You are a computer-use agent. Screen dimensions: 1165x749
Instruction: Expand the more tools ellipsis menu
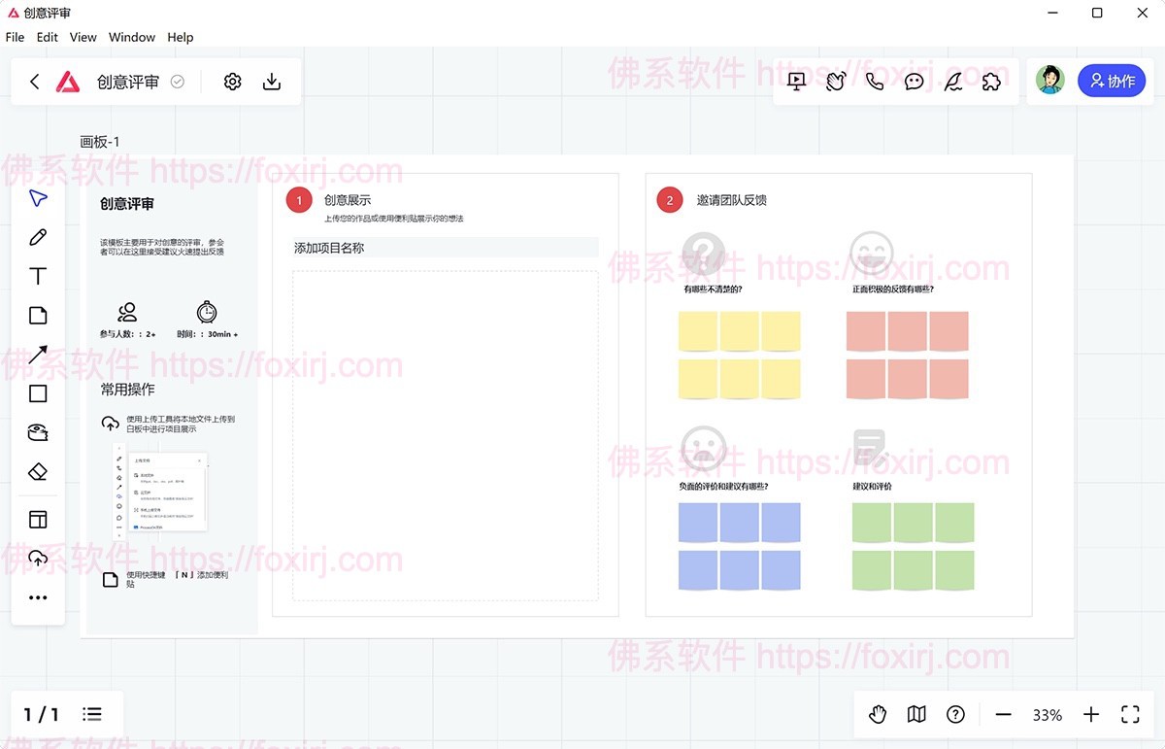tap(38, 596)
